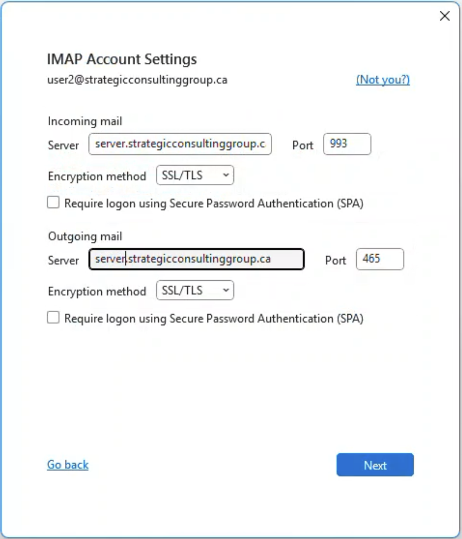The height and width of the screenshot is (539, 462).
Task: Click the "Outgoing mail" section label
Action: coord(85,236)
